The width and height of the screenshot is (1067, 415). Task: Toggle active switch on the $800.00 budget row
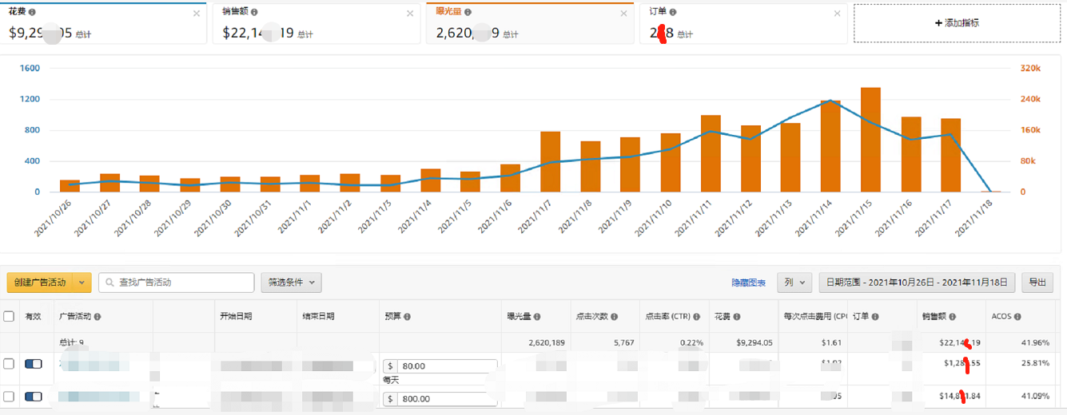point(34,397)
